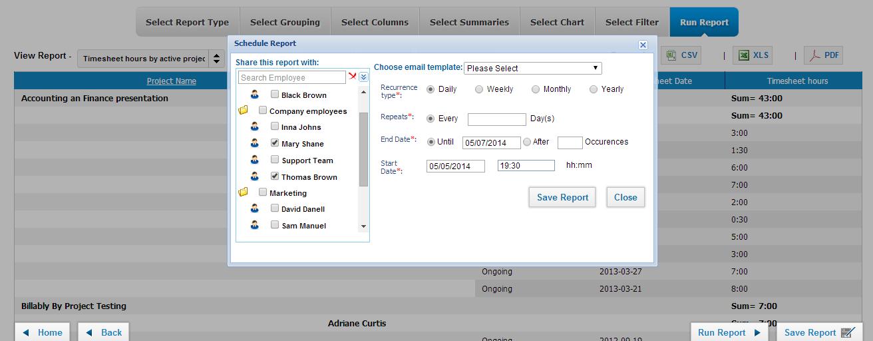
Task: Sort by the Project Name column header
Action: (x=172, y=81)
